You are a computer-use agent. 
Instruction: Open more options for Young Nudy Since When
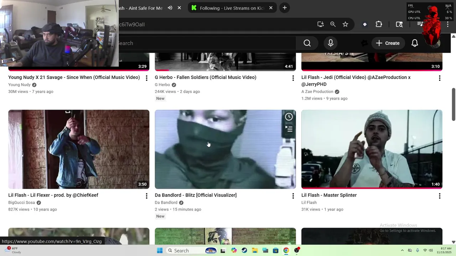tap(146, 78)
